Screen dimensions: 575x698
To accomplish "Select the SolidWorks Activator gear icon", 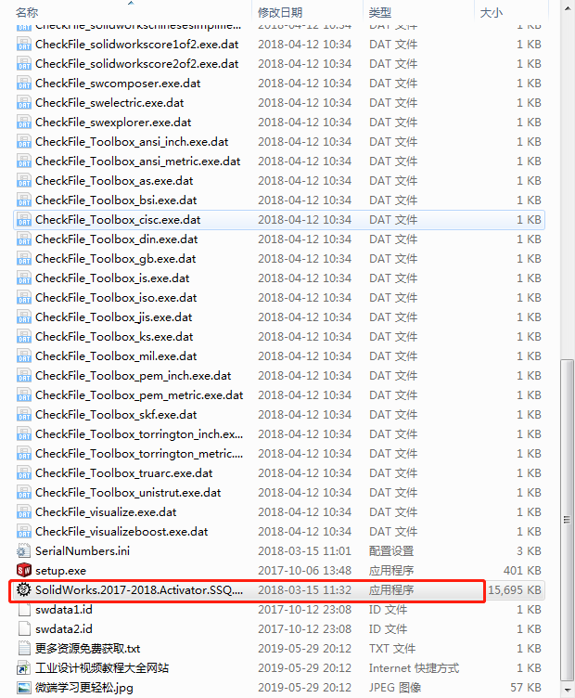I will (x=23, y=589).
